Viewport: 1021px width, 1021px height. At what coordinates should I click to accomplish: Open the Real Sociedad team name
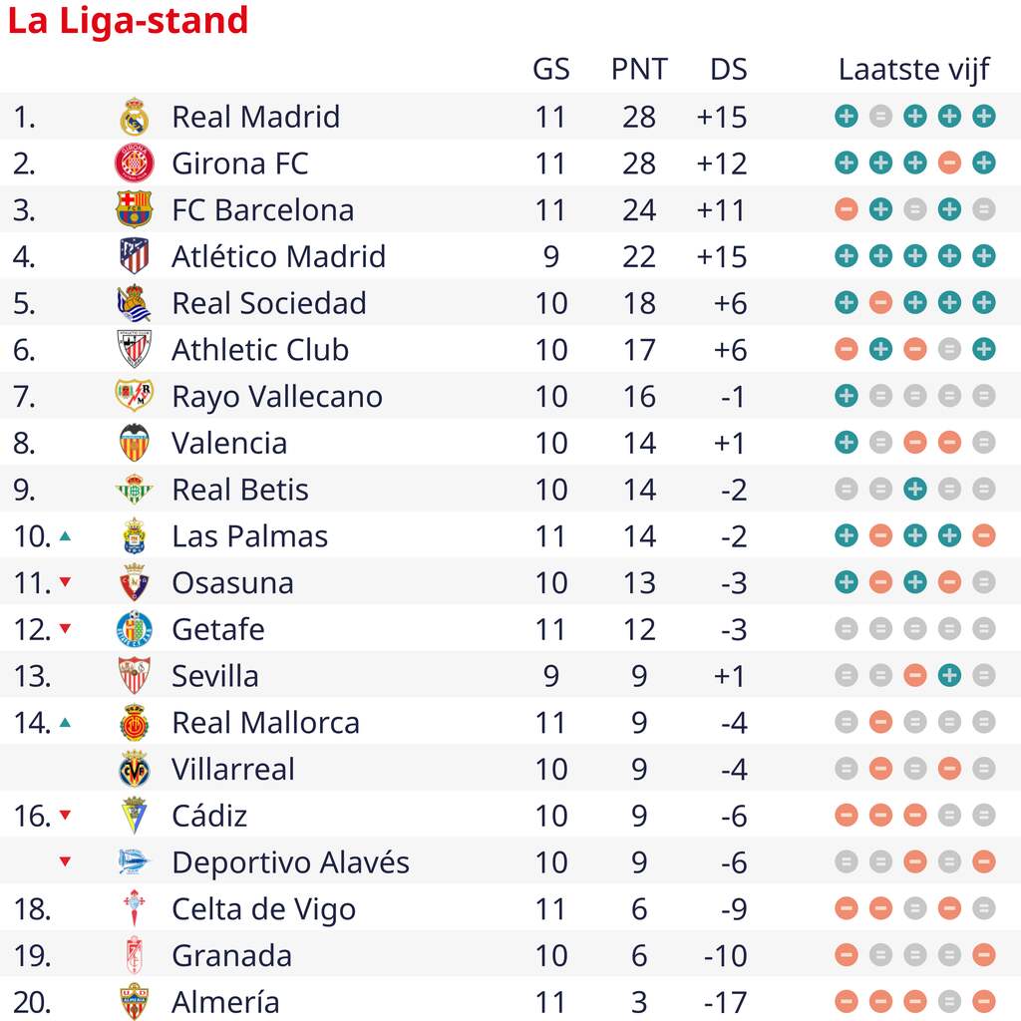[x=269, y=303]
